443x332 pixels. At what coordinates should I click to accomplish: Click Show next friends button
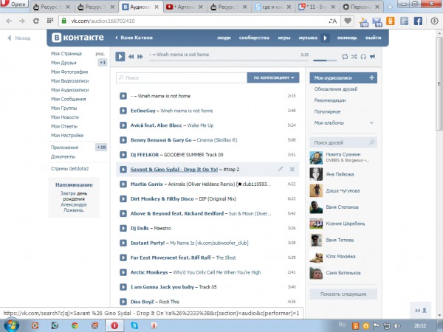pos(343,294)
